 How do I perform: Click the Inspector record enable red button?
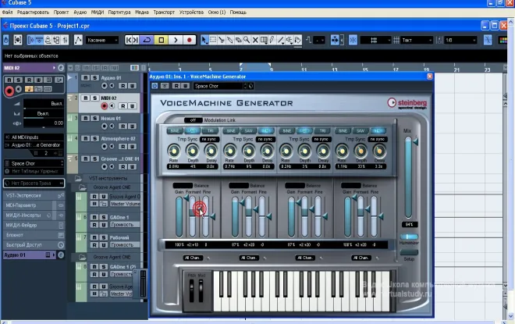tap(9, 91)
